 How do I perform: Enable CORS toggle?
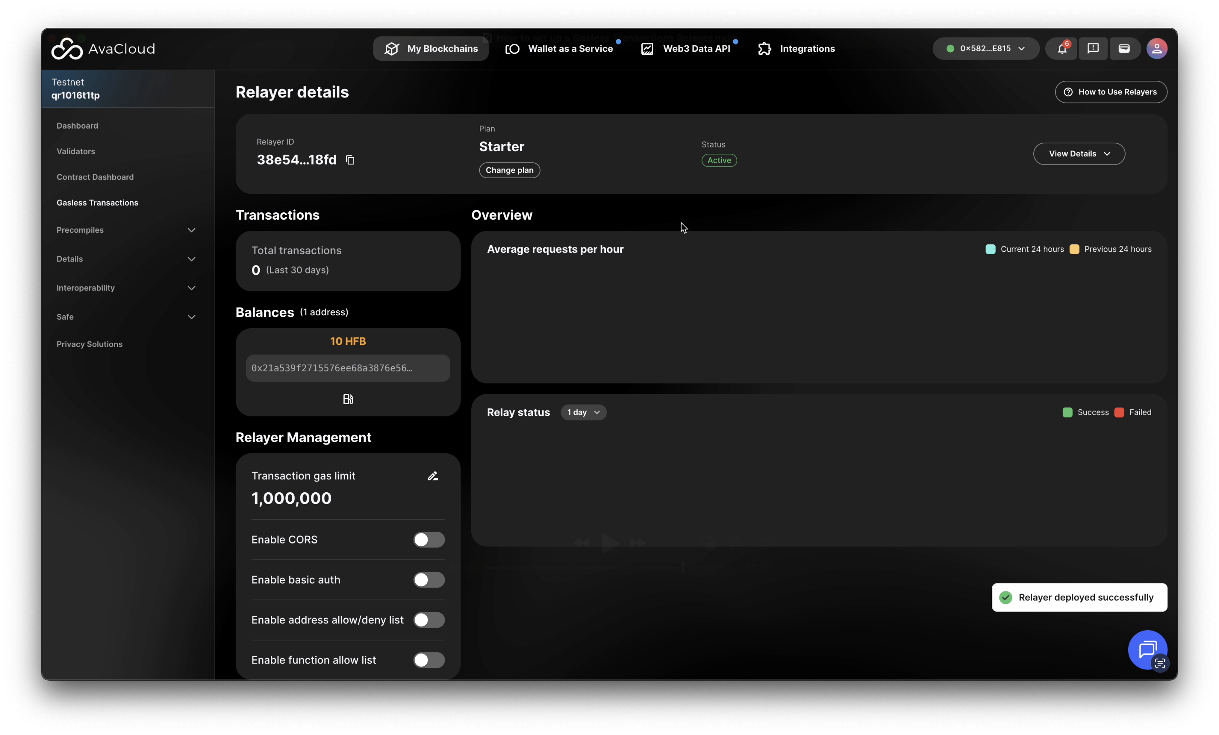pos(428,540)
